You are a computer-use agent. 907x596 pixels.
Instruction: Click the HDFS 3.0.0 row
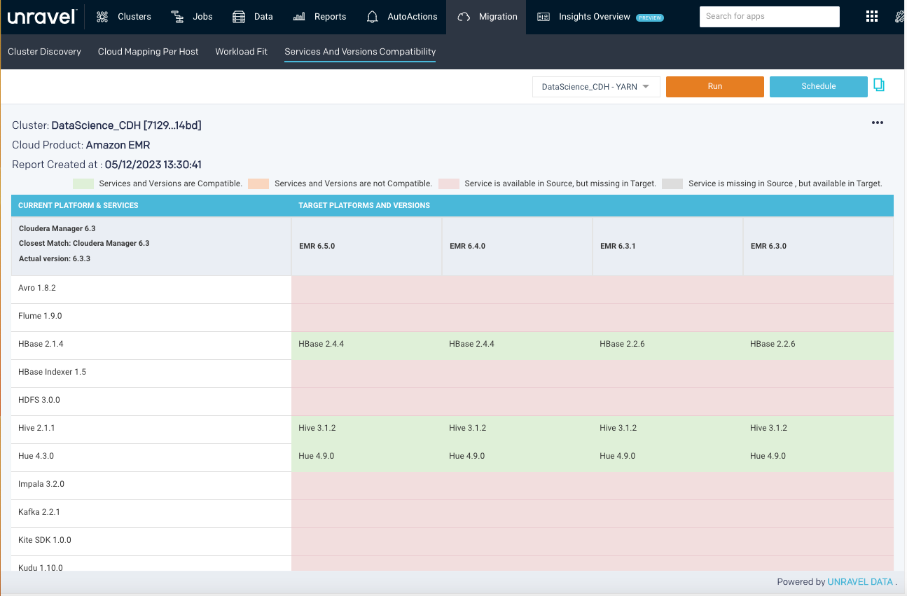point(452,401)
